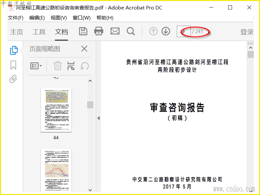
Task: Click the Print file icon
Action: 99,31
